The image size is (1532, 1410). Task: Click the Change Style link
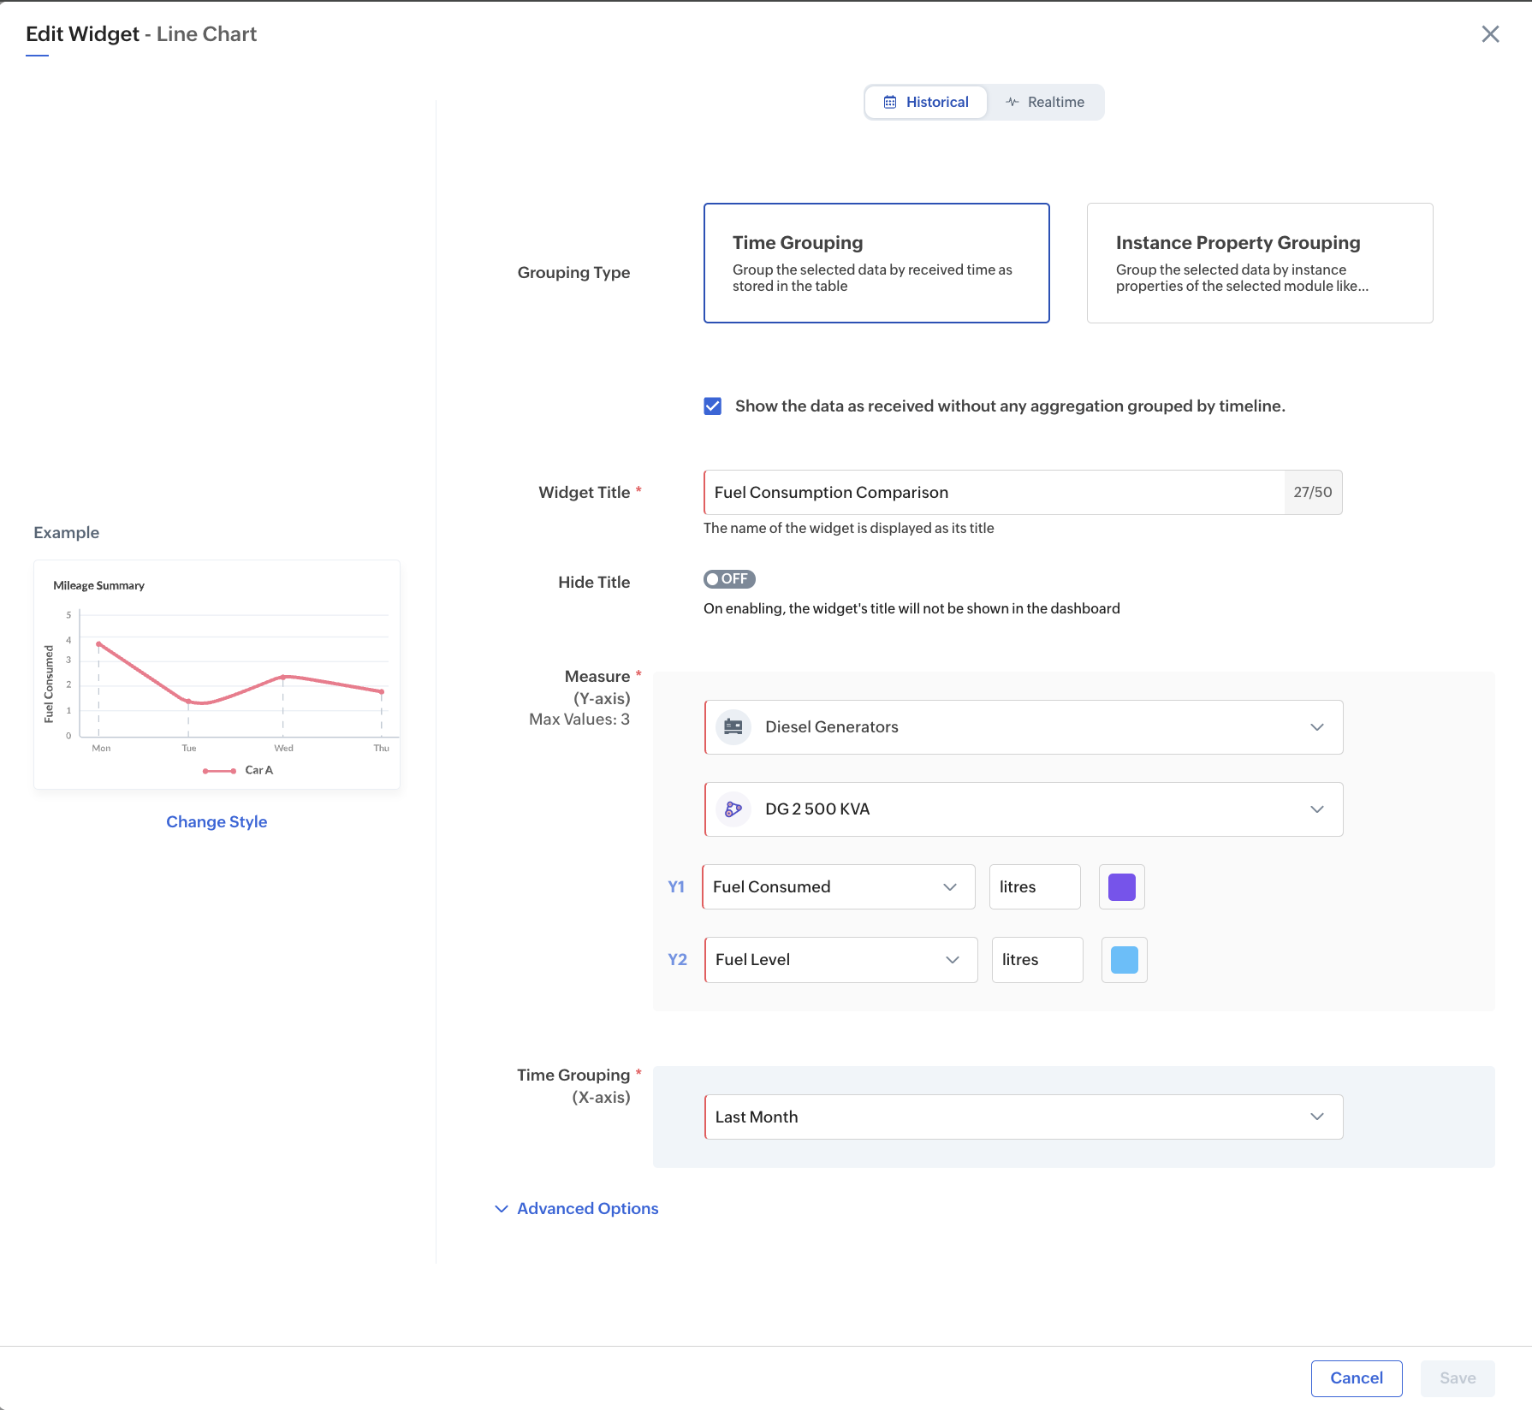coord(217,822)
